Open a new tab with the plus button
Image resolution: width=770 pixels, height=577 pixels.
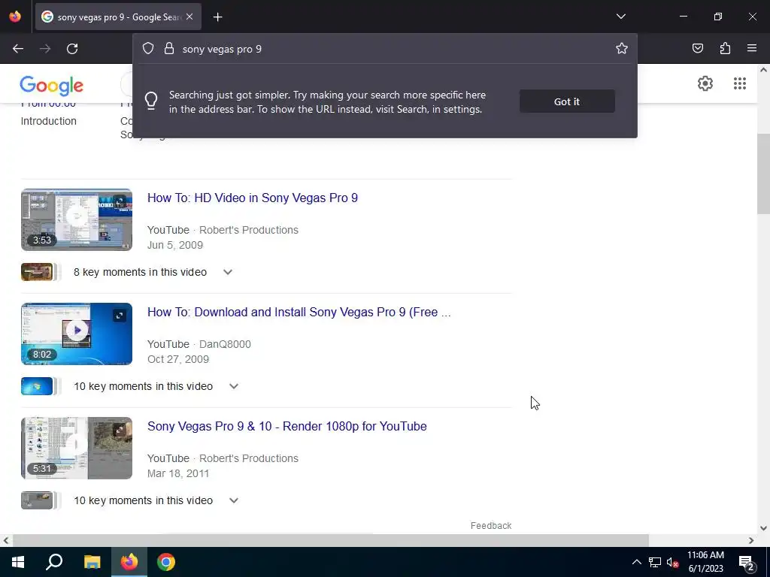(217, 17)
